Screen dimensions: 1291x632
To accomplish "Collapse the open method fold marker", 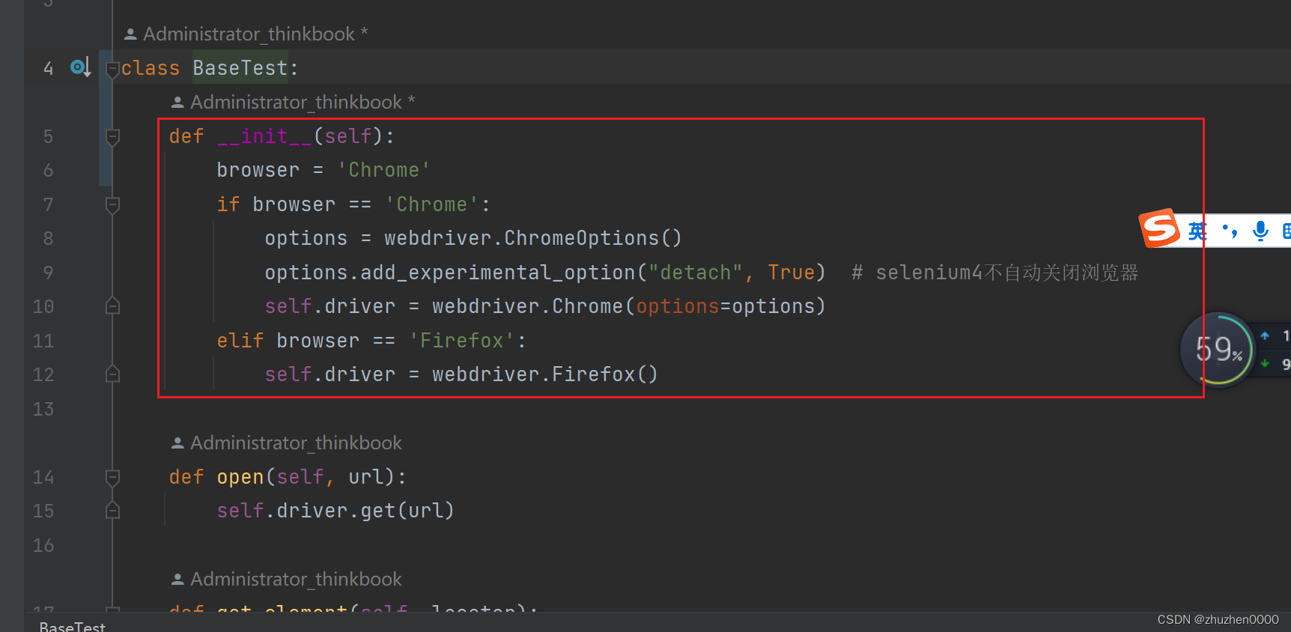I will pos(112,478).
